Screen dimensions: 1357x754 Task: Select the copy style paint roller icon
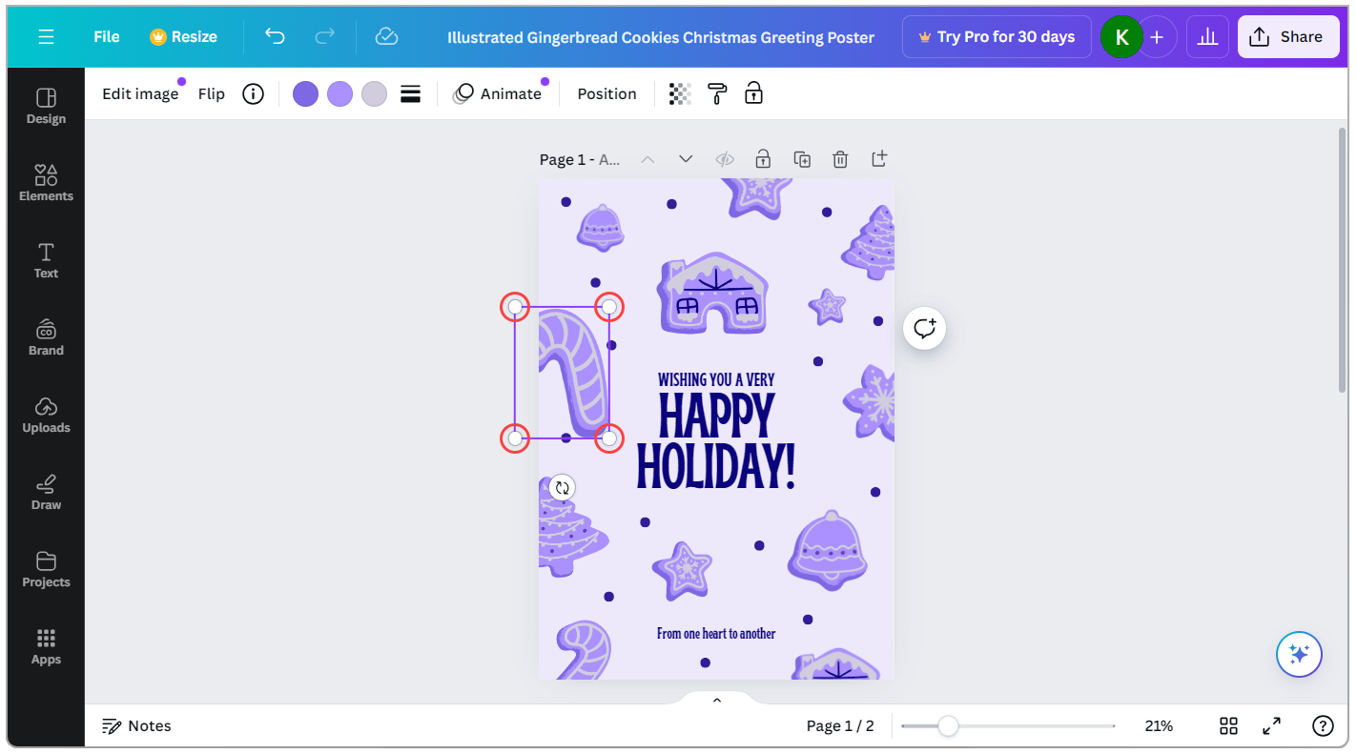click(x=716, y=93)
